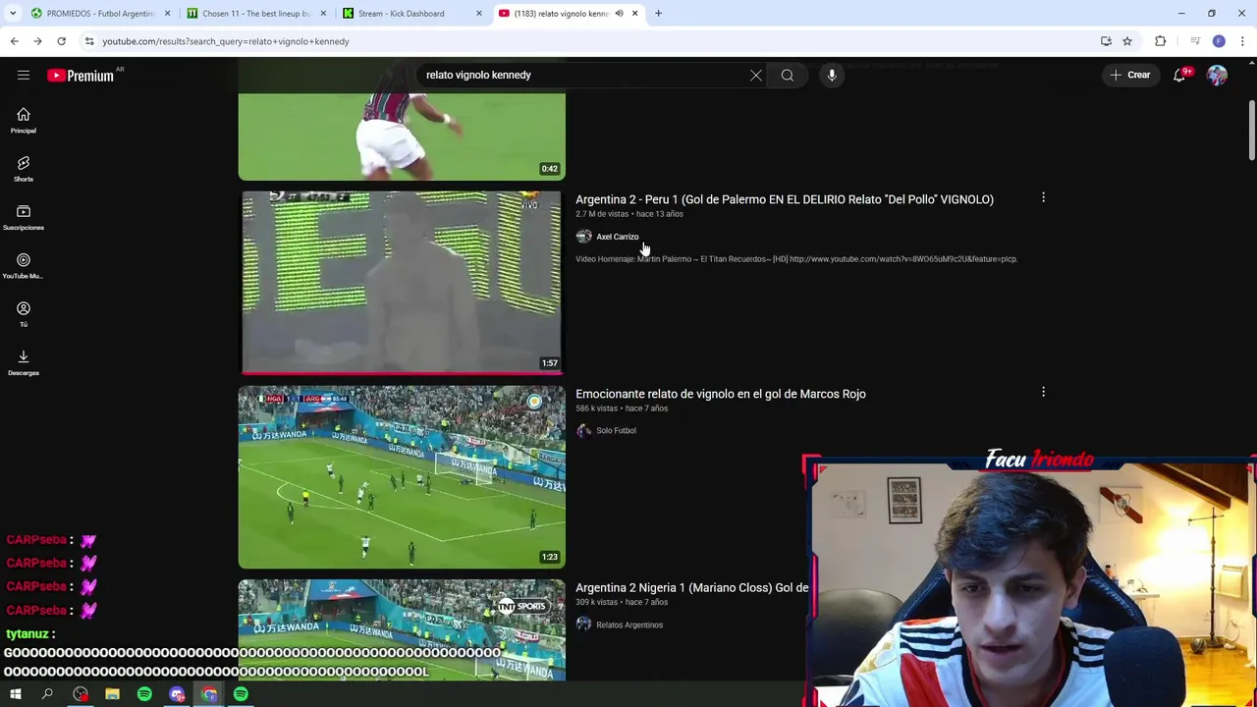The width and height of the screenshot is (1257, 707).
Task: Open the notifications bell
Action: pyautogui.click(x=1179, y=75)
